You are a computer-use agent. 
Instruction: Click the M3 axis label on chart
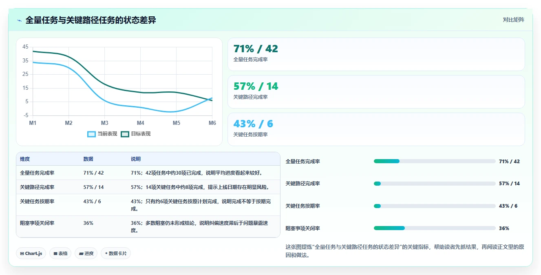[104, 123]
